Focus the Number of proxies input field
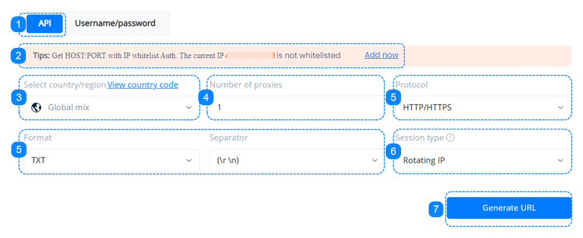583x238 pixels. point(296,107)
